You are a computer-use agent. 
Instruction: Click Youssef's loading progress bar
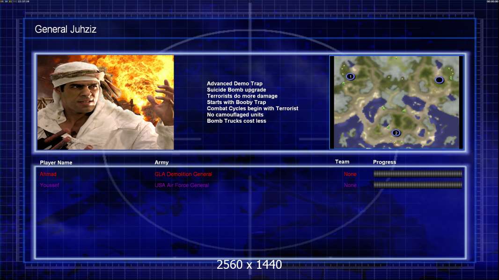click(418, 185)
